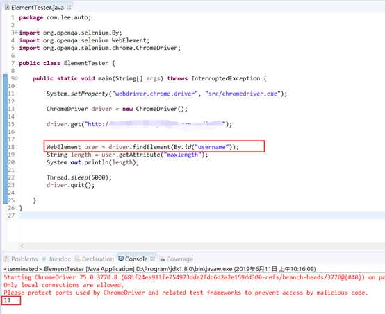
Task: Click the horizontal scrollbar left arrow
Action: pos(22,246)
